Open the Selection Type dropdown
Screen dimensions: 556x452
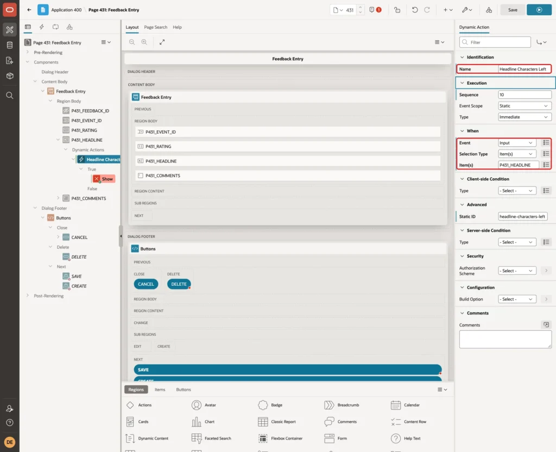click(517, 154)
